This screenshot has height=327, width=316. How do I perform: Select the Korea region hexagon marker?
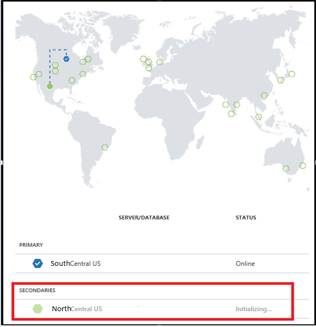281,80
